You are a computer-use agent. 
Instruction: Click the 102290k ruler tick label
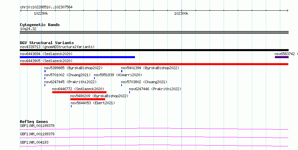(41, 13)
